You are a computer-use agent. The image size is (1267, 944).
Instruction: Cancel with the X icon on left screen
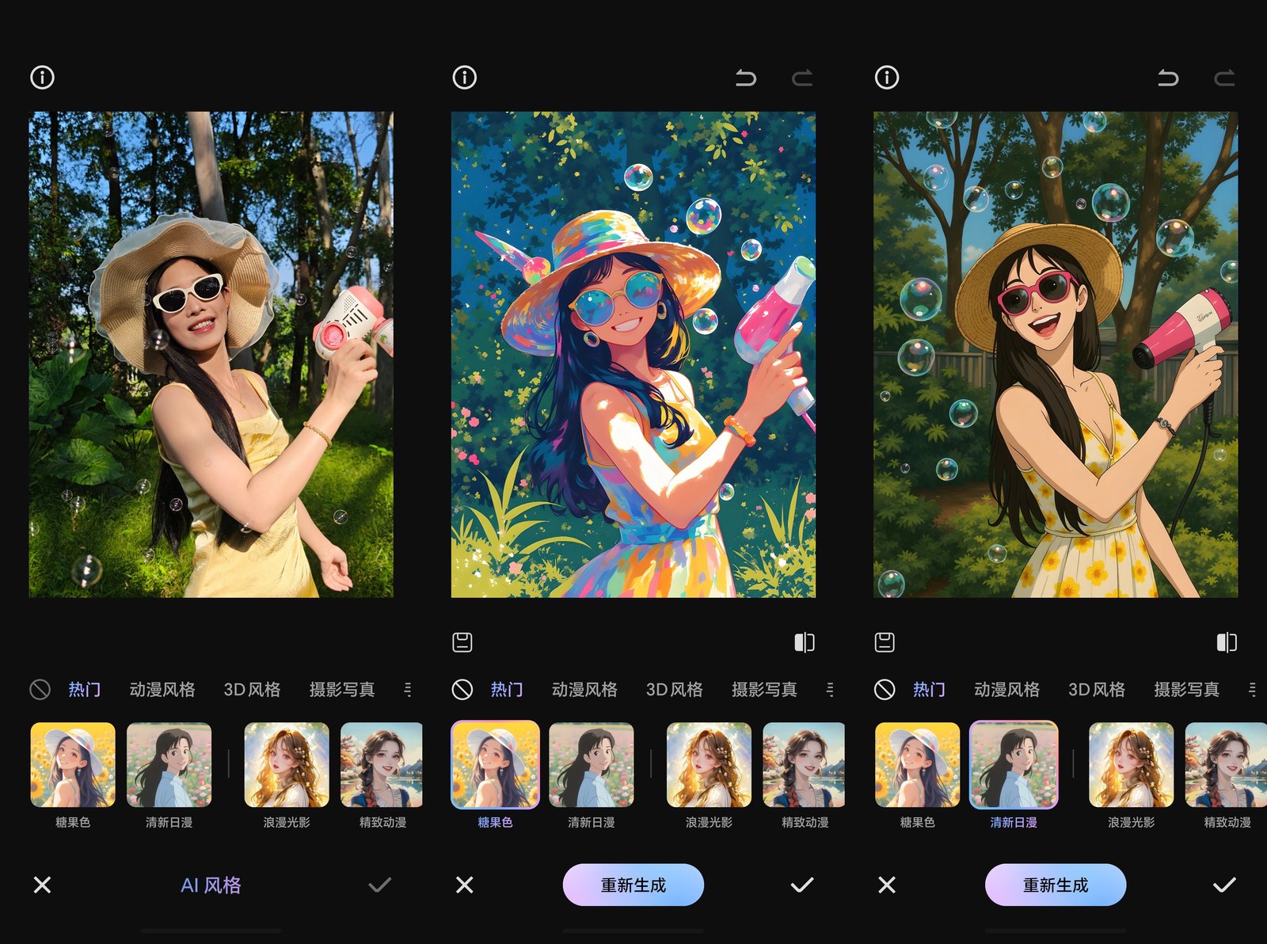pyautogui.click(x=42, y=885)
